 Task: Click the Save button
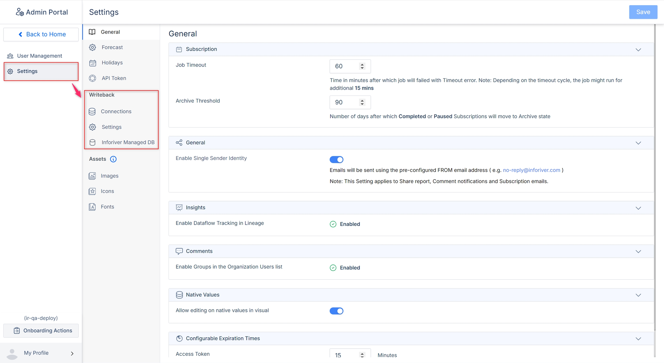[643, 12]
